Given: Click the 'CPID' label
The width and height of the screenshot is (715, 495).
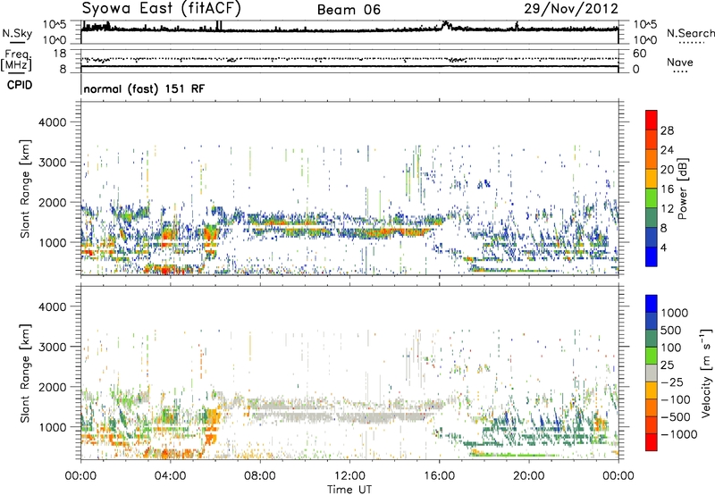Looking at the screenshot, I should [x=20, y=85].
